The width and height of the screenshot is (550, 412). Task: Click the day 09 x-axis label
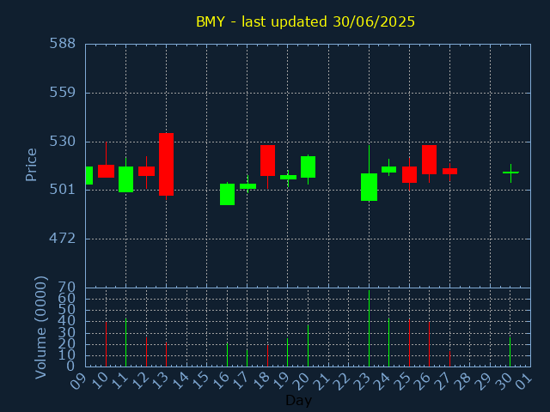78,380
